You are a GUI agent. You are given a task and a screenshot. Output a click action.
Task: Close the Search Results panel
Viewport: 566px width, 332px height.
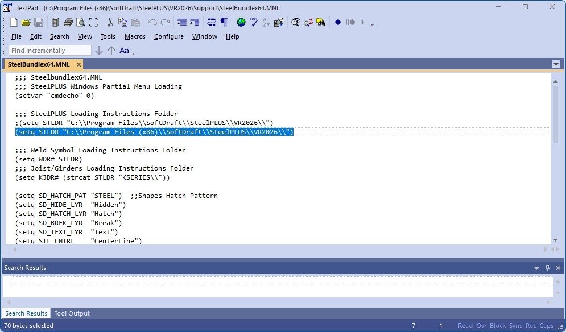[x=558, y=268]
